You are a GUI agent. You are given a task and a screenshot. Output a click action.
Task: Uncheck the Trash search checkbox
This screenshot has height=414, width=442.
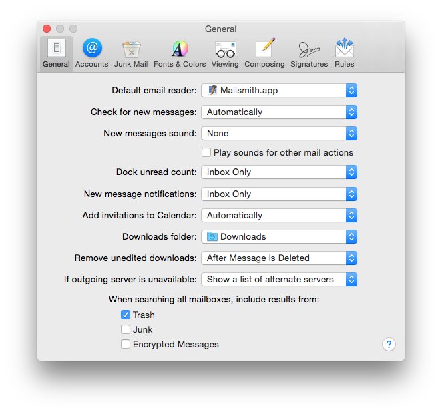point(126,315)
